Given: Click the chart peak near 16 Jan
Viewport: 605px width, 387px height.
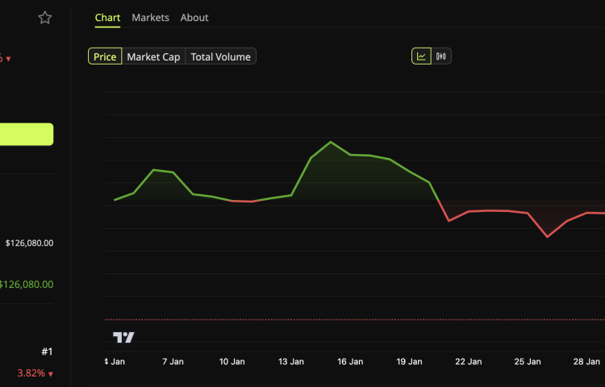Looking at the screenshot, I should pyautogui.click(x=331, y=142).
